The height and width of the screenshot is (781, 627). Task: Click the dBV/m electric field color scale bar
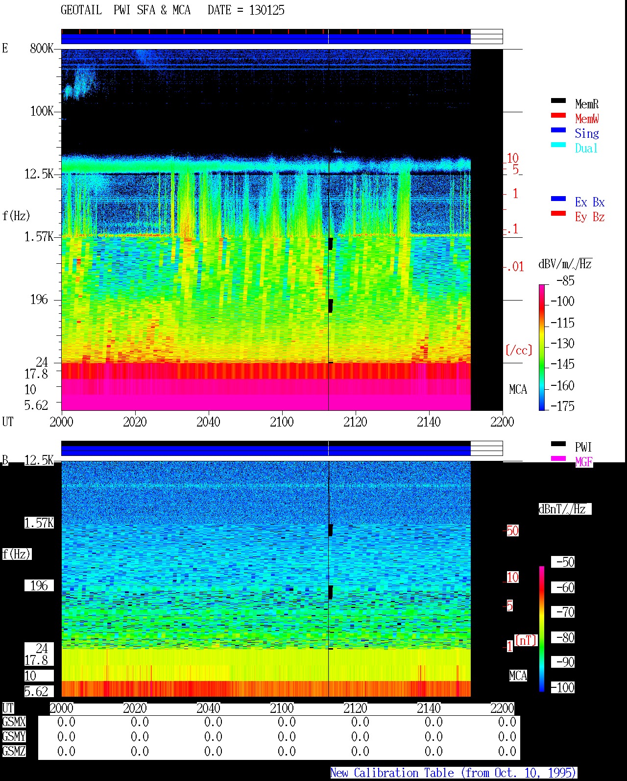coord(542,347)
